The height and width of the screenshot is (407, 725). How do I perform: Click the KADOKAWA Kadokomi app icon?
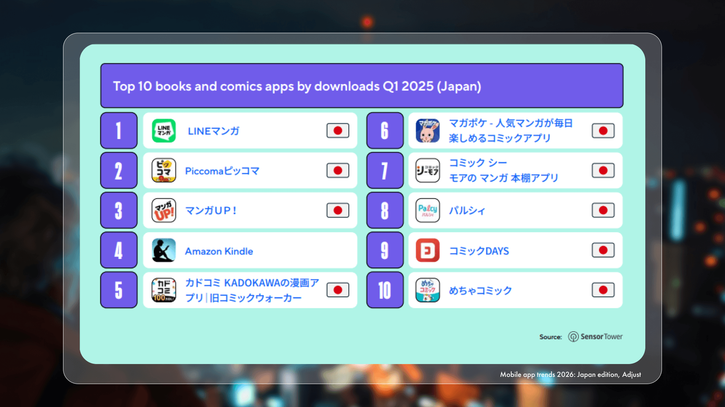(x=164, y=290)
